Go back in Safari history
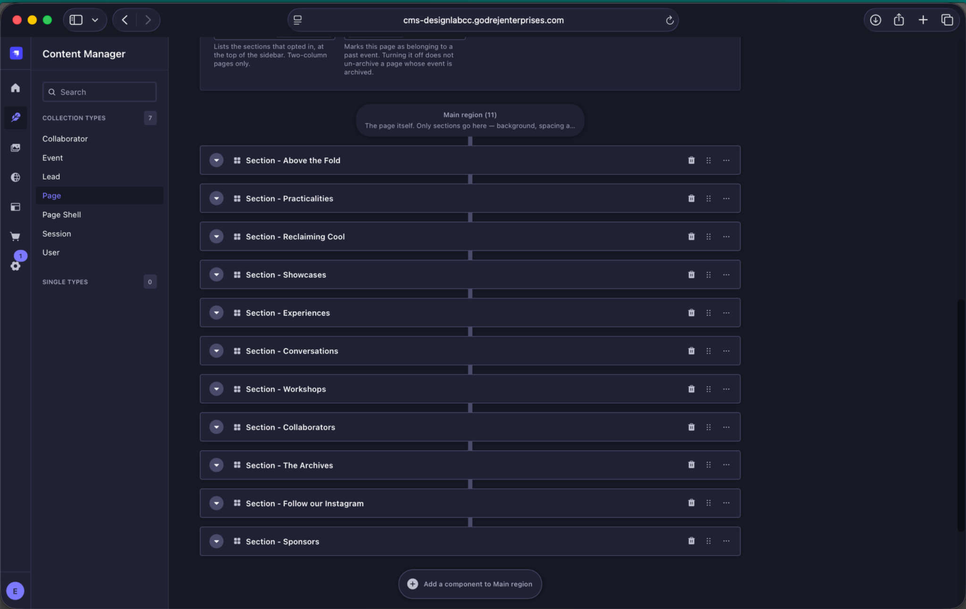This screenshot has width=966, height=609. pos(125,20)
